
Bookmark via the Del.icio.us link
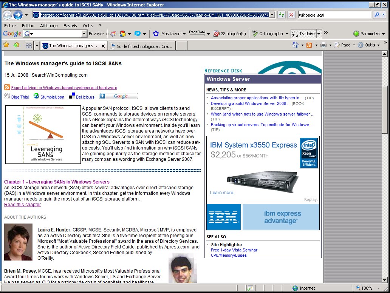tap(85, 97)
